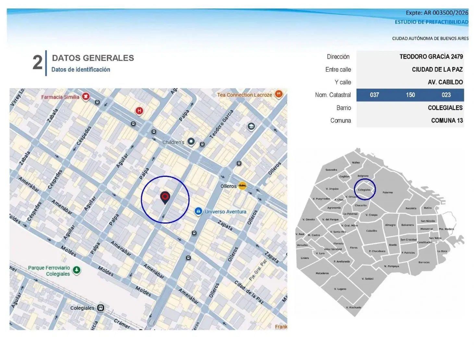Click circled Colegiales on the neighborhoods map
Screen dimensions: 474x350
click(x=364, y=190)
